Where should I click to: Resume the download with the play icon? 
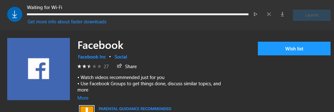point(255,14)
